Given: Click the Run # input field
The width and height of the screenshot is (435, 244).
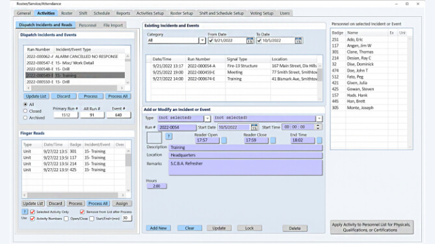Looking at the screenshot, I should tap(177, 127).
